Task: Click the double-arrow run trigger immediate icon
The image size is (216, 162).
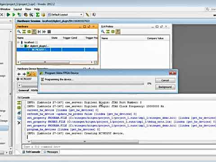Action: pos(44,31)
